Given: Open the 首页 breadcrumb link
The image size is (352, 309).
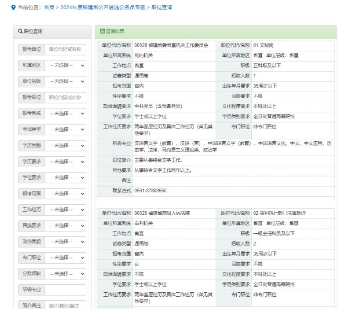Looking at the screenshot, I should [x=49, y=7].
